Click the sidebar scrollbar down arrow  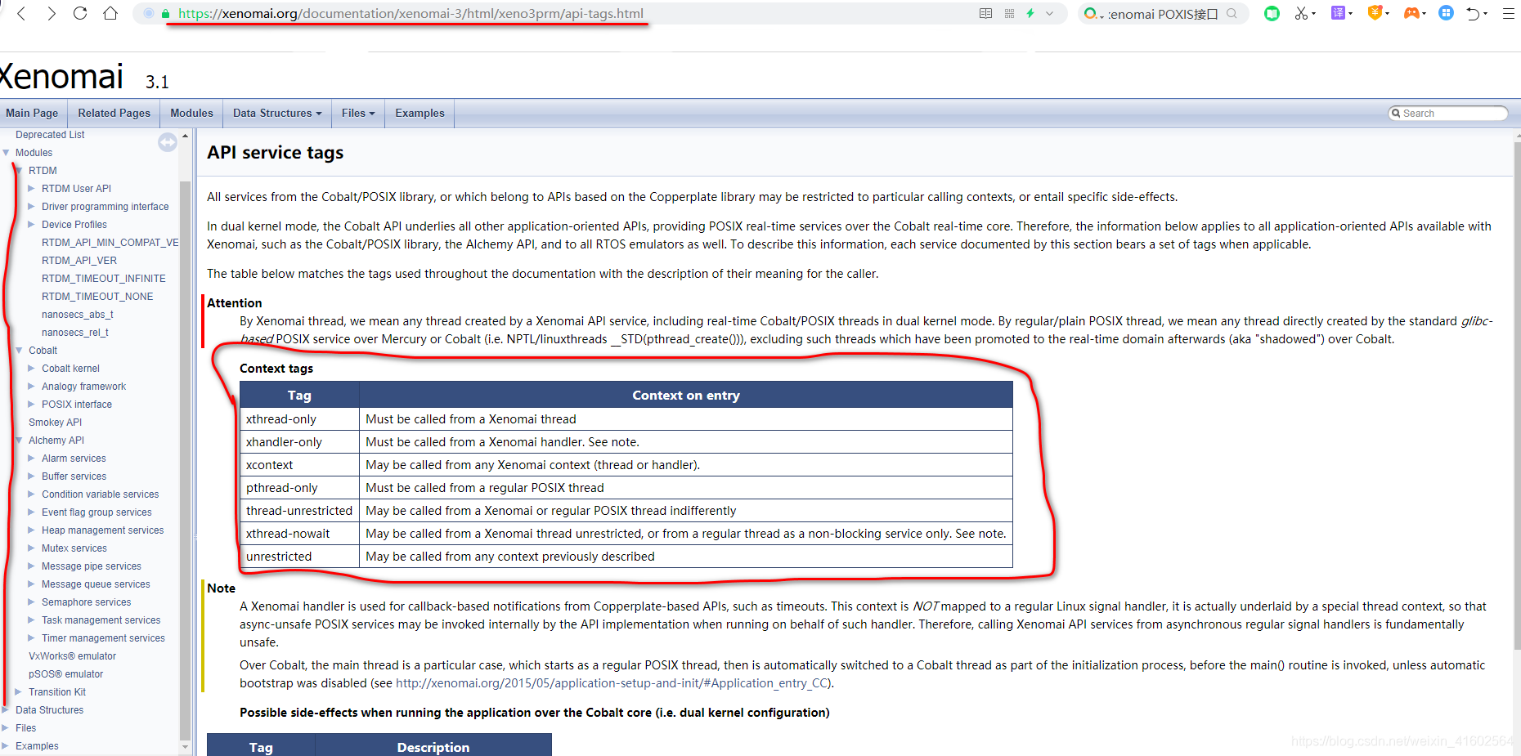pyautogui.click(x=185, y=746)
